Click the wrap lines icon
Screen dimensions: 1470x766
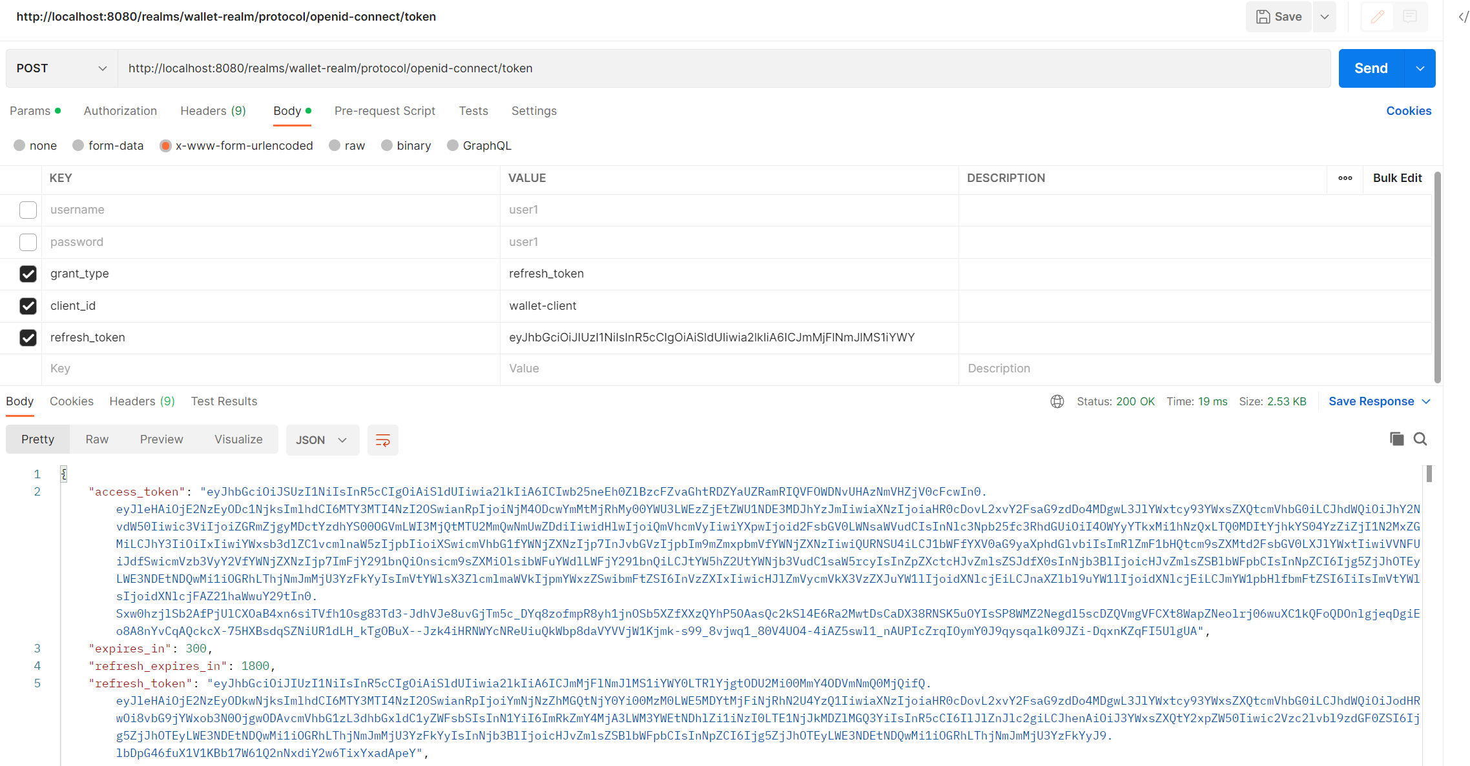click(382, 440)
